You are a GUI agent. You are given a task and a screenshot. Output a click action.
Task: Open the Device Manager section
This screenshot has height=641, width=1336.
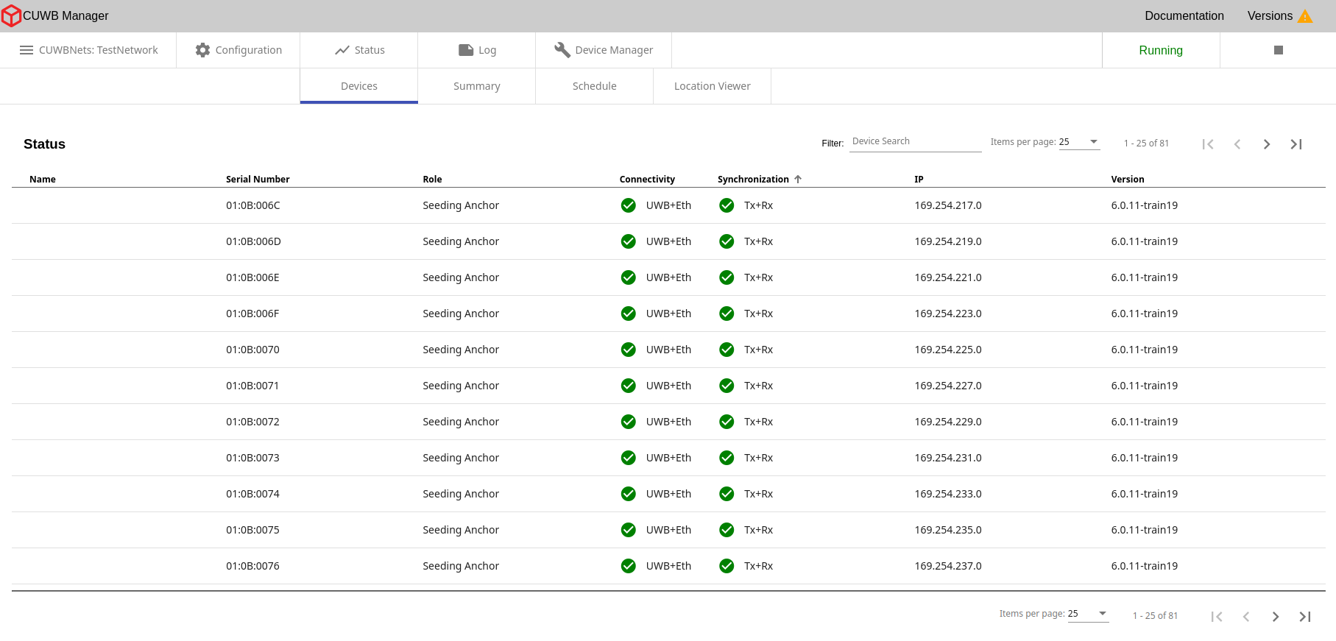[x=604, y=50]
